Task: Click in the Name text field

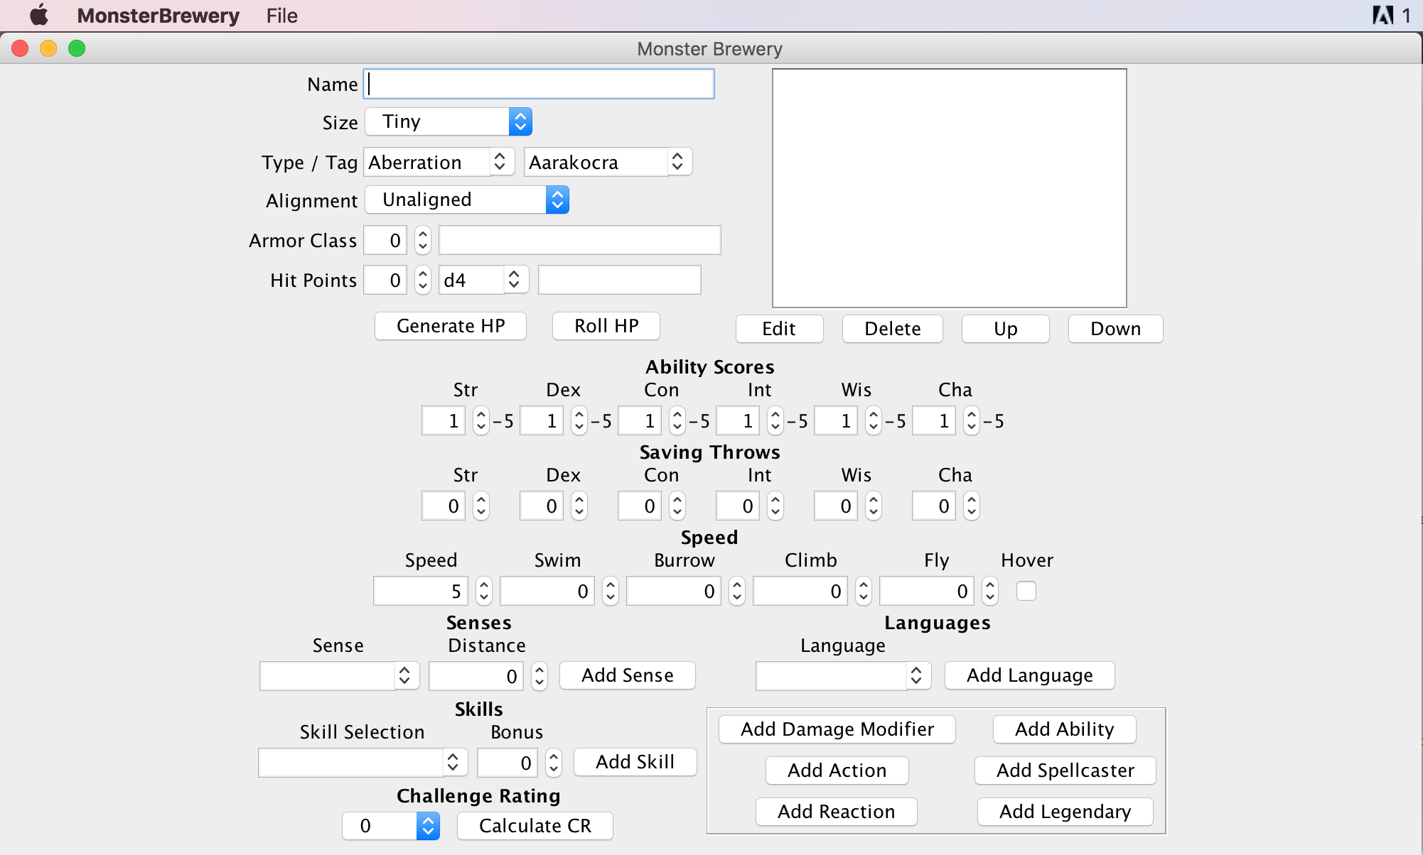Action: (538, 85)
